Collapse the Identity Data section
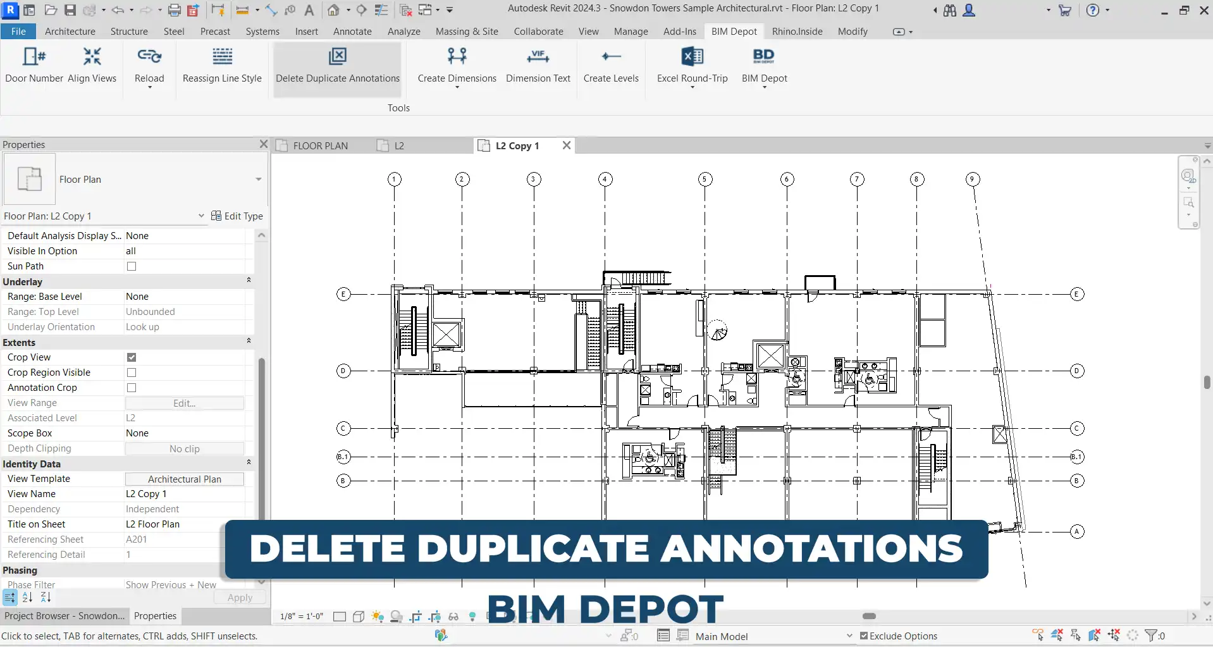1213x647 pixels. [249, 462]
